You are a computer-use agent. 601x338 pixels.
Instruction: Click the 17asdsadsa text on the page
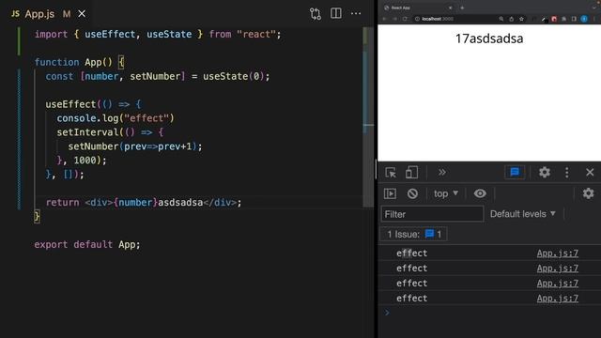pyautogui.click(x=489, y=38)
